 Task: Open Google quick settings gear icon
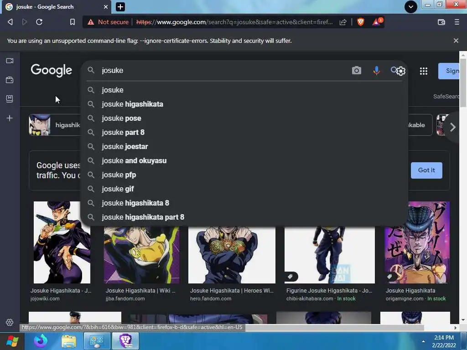coord(401,71)
